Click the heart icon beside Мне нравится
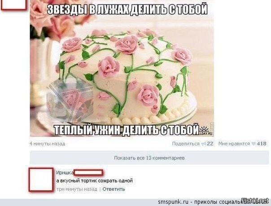This screenshot has height=206, width=271. click(253, 144)
